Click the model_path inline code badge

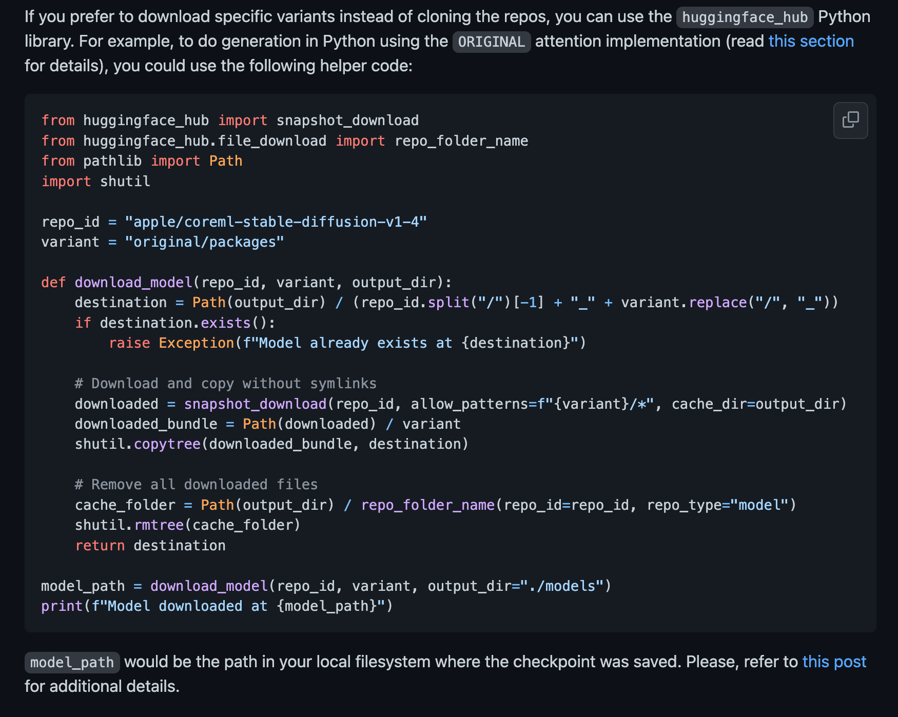(72, 662)
